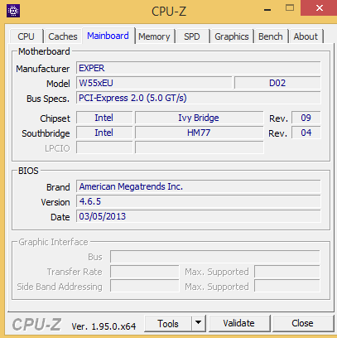The height and width of the screenshot is (338, 337).
Task: Minimize the CPU-Z window
Action: [x=267, y=10]
